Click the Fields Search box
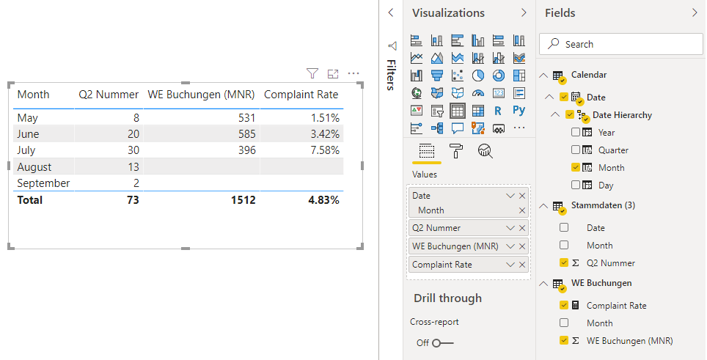 point(621,44)
